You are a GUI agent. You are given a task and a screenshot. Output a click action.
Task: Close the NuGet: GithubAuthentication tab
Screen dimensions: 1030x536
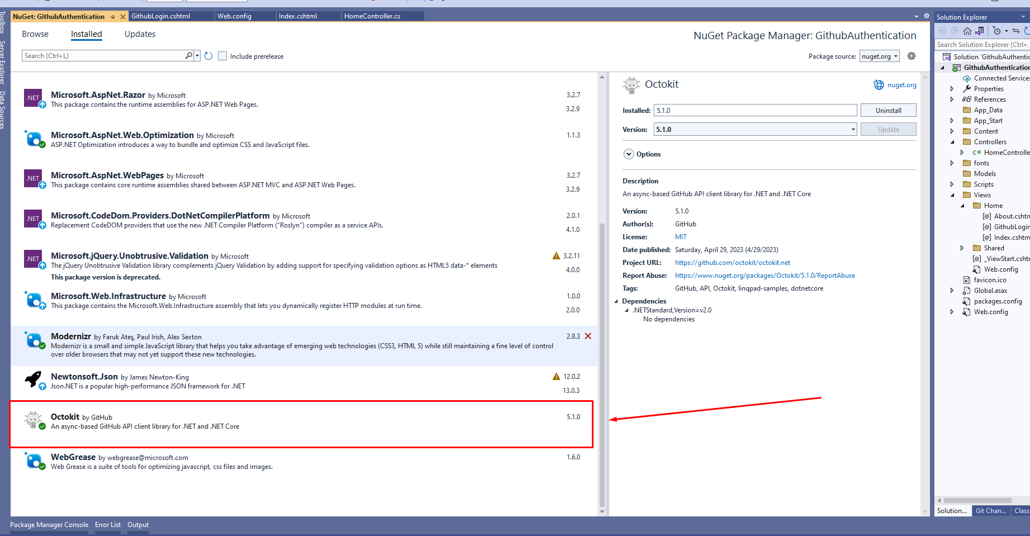point(123,17)
